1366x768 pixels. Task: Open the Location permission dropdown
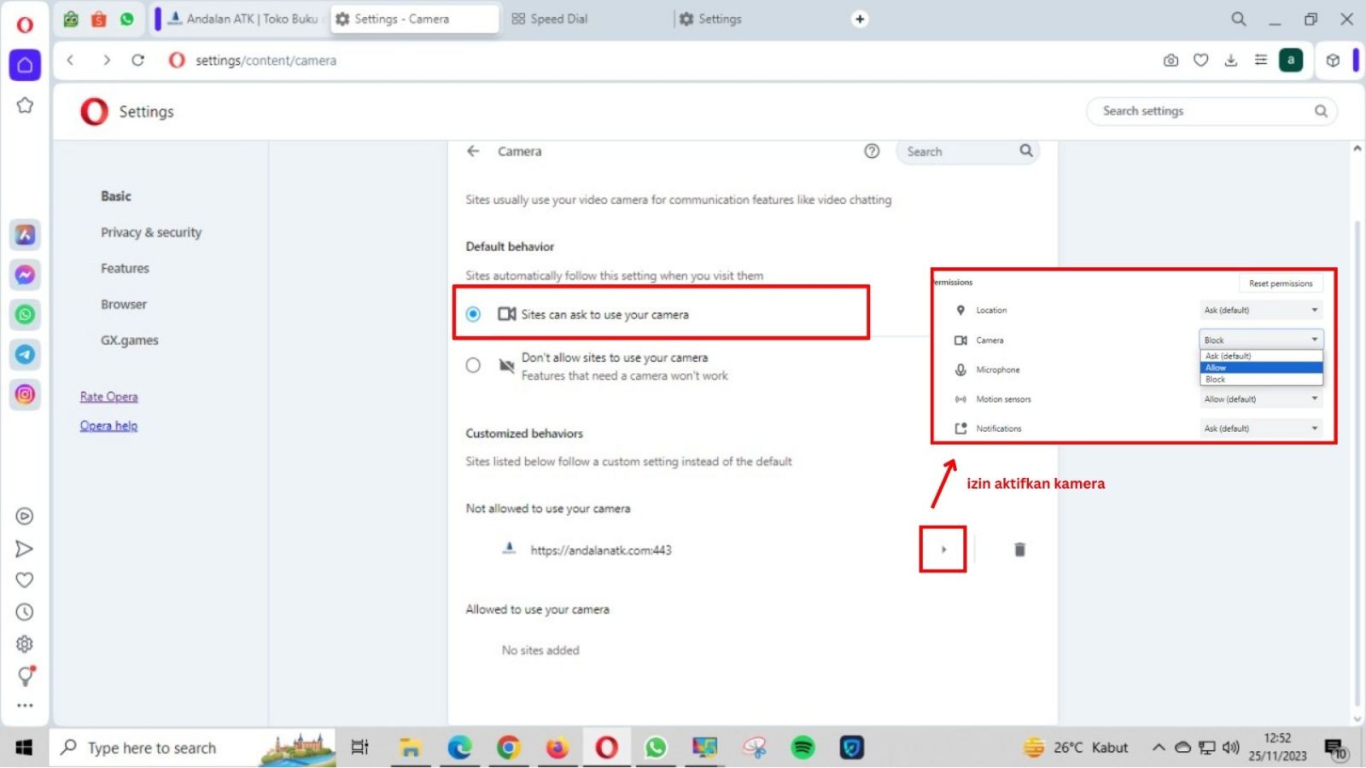click(x=1261, y=310)
